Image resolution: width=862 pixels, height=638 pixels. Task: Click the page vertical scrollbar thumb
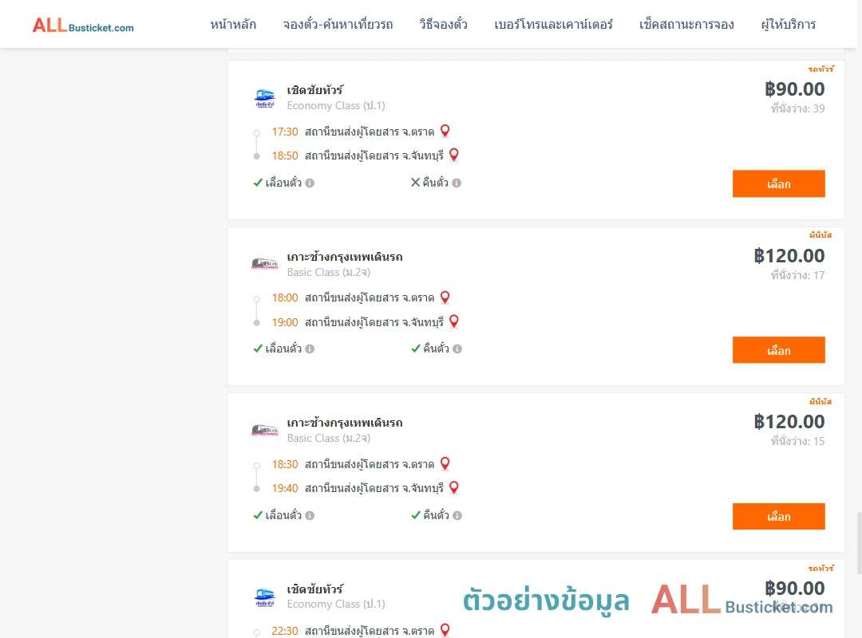click(x=859, y=543)
